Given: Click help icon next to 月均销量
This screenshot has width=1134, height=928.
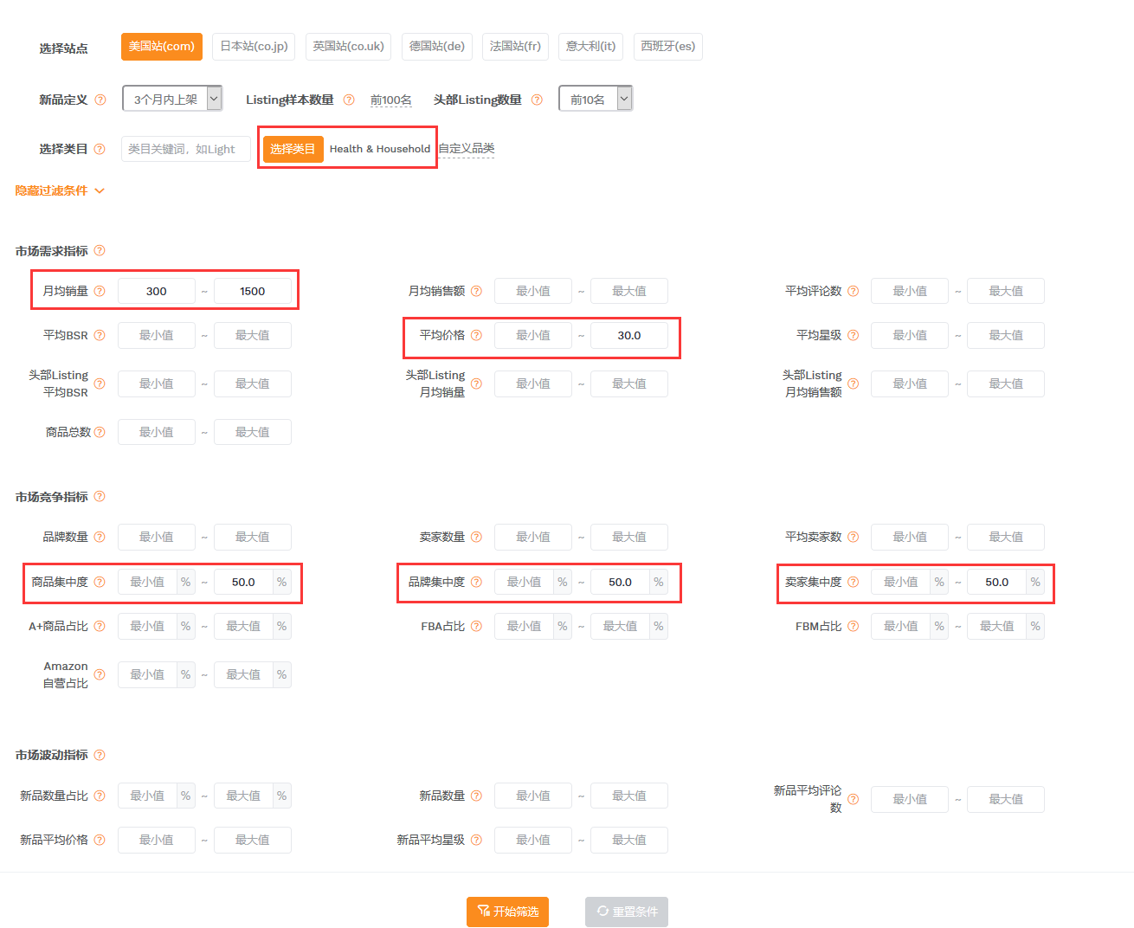Looking at the screenshot, I should pos(100,291).
